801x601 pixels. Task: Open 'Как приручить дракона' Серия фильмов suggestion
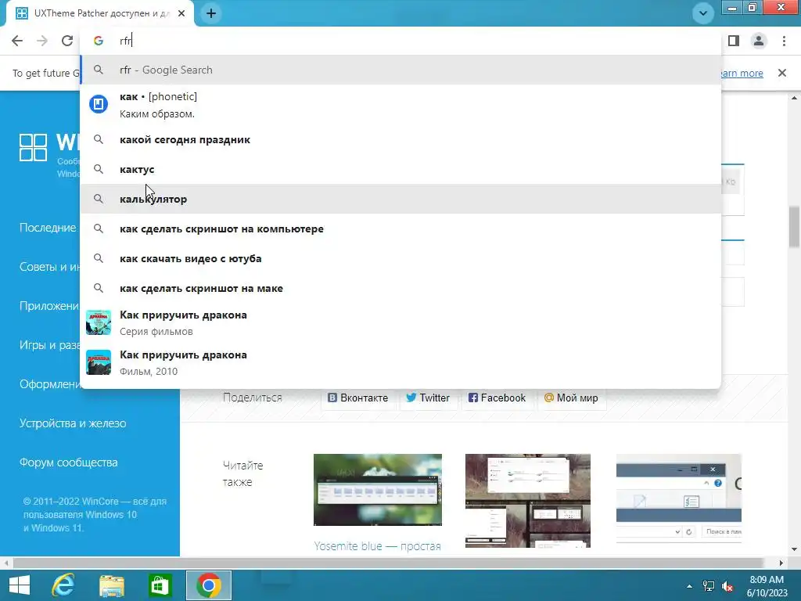coord(400,322)
